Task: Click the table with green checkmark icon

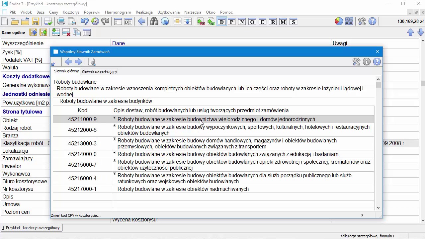Action: click(x=48, y=22)
